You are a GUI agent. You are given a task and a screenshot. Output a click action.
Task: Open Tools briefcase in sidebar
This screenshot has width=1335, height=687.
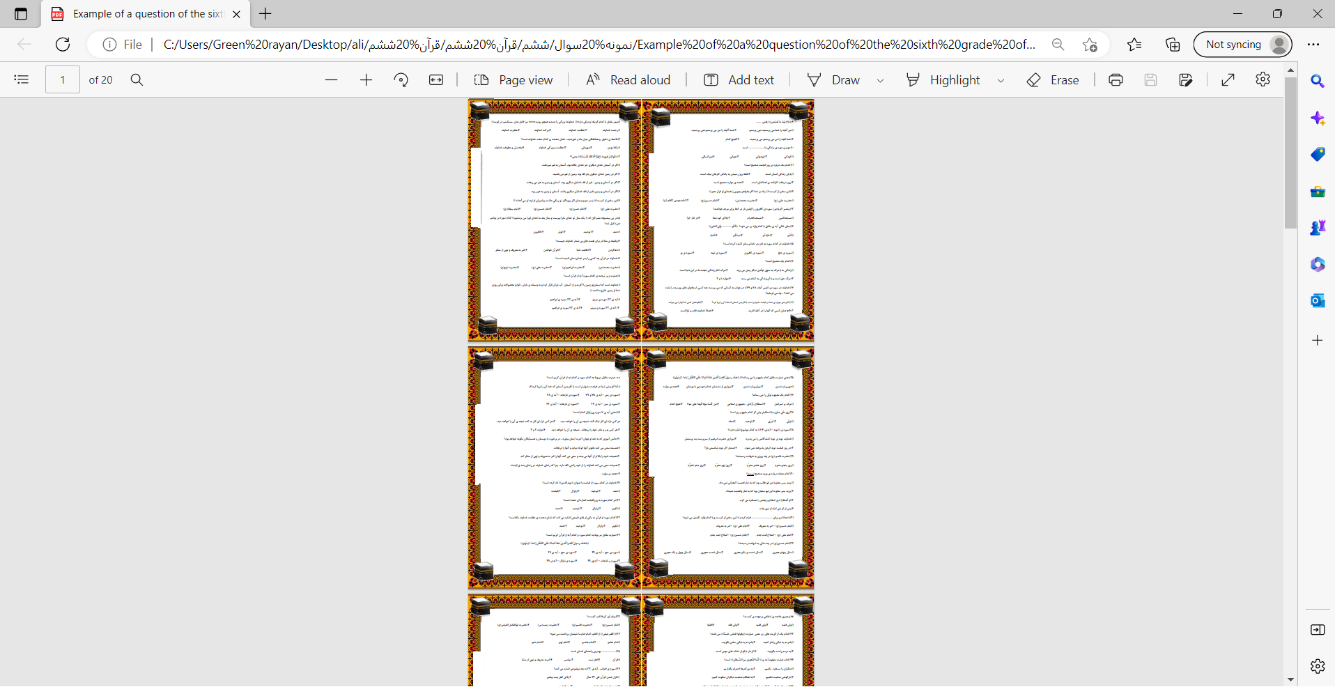[1317, 191]
